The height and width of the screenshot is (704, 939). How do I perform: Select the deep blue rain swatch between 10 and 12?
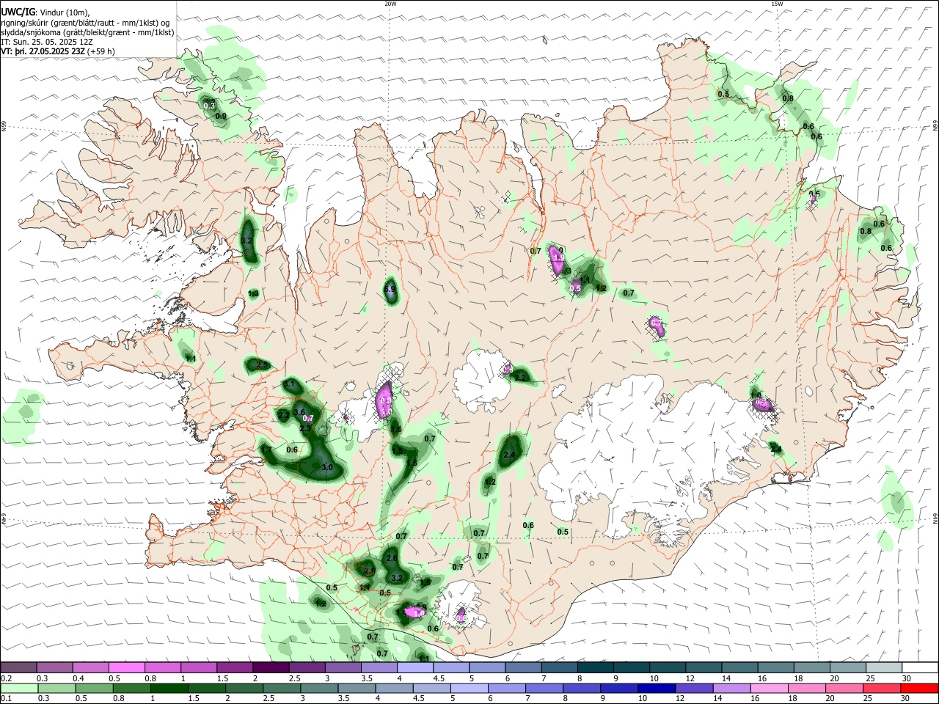657,687
